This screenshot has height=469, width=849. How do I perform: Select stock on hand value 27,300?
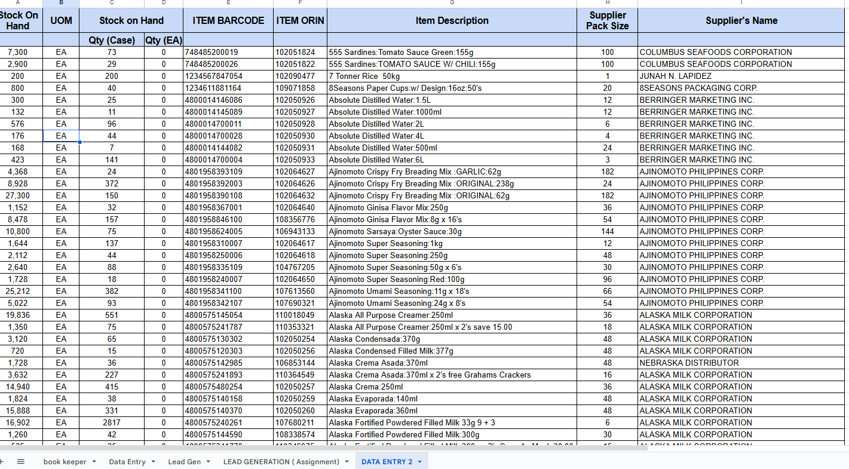21,195
